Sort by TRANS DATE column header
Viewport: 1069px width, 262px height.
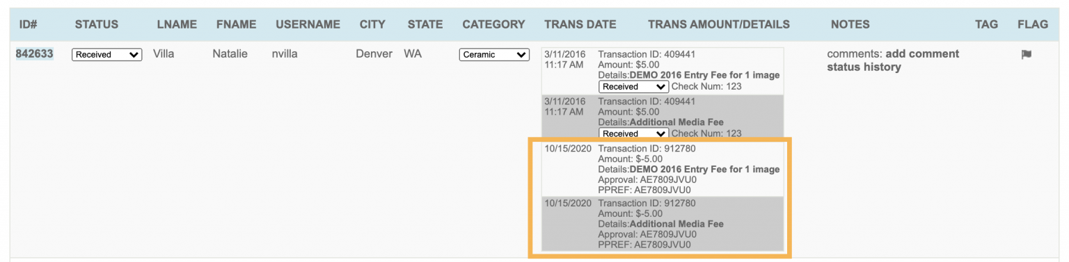580,24
